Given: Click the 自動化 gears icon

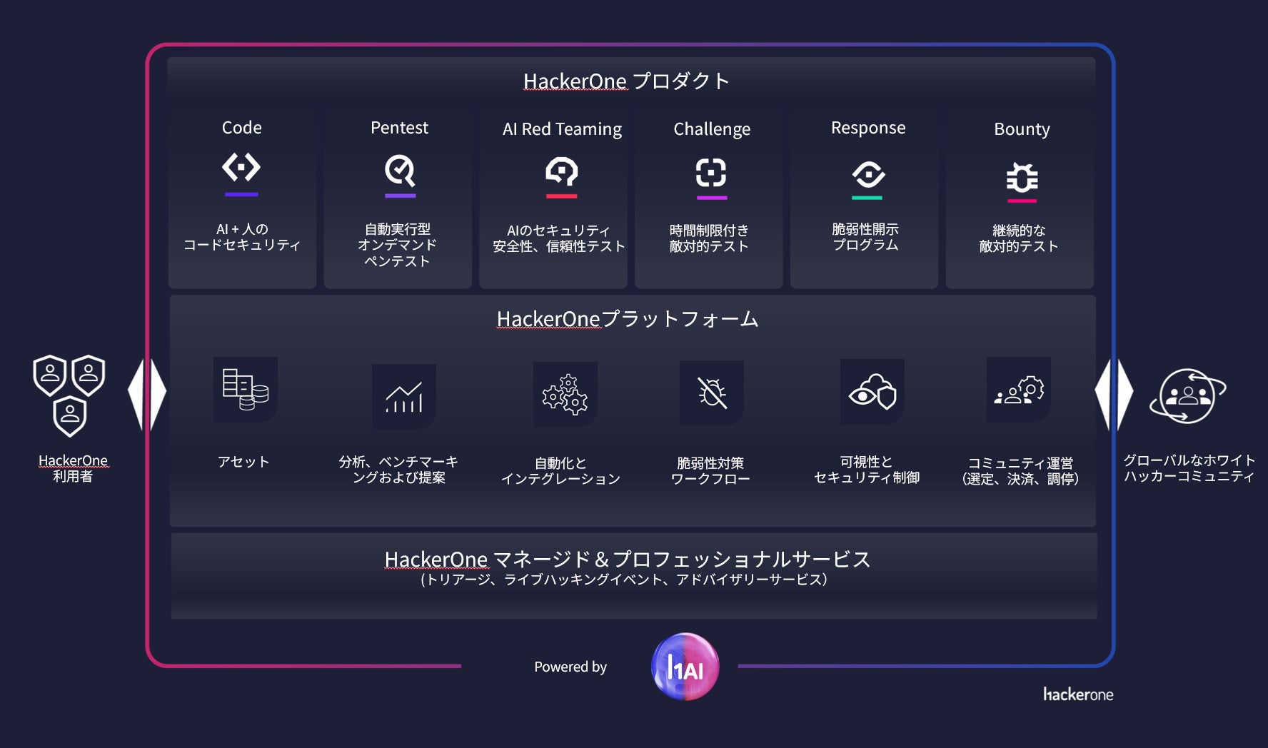Looking at the screenshot, I should pyautogui.click(x=565, y=395).
